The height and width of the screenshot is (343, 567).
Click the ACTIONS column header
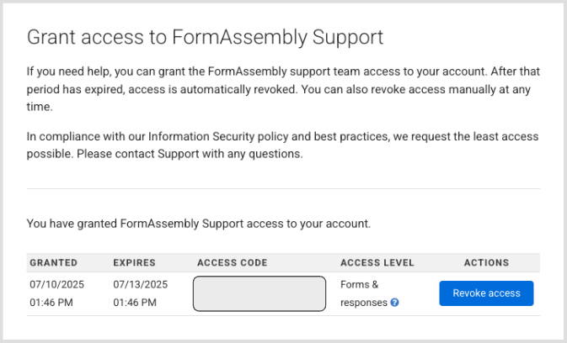(486, 263)
